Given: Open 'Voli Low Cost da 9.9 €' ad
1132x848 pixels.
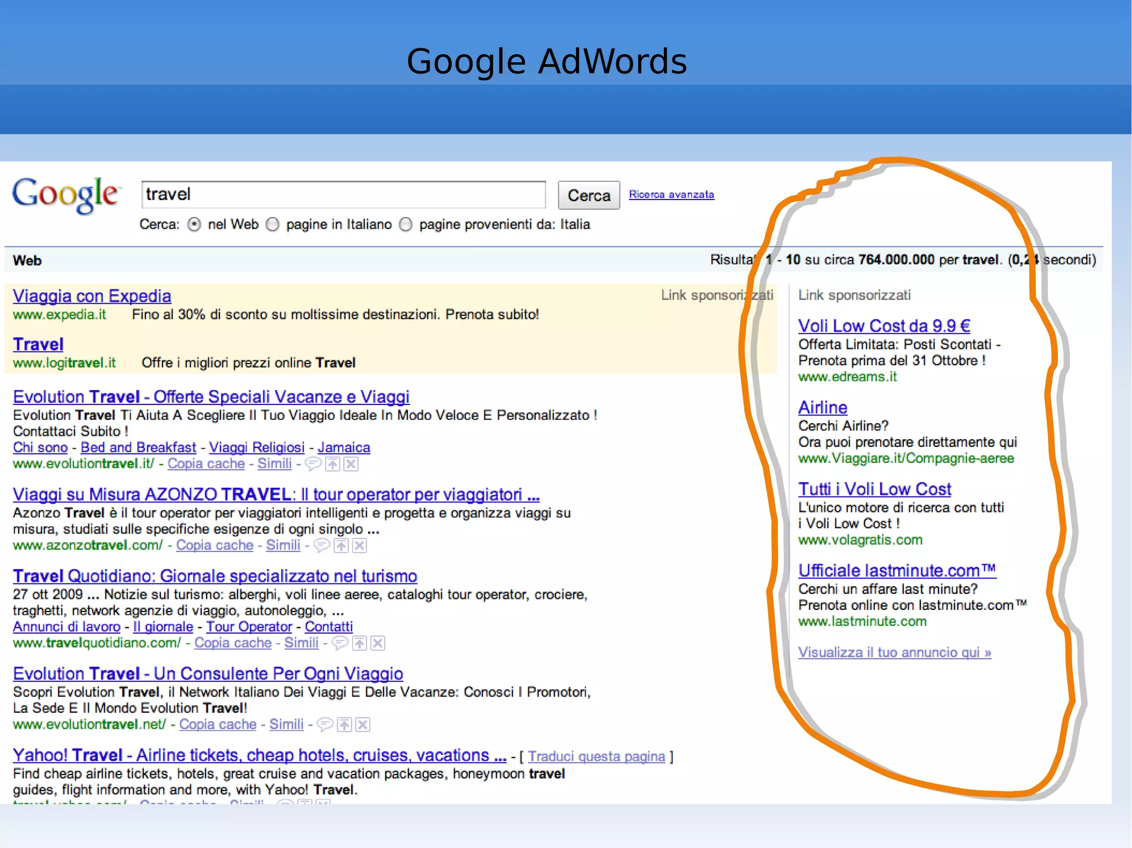Looking at the screenshot, I should click(x=884, y=326).
